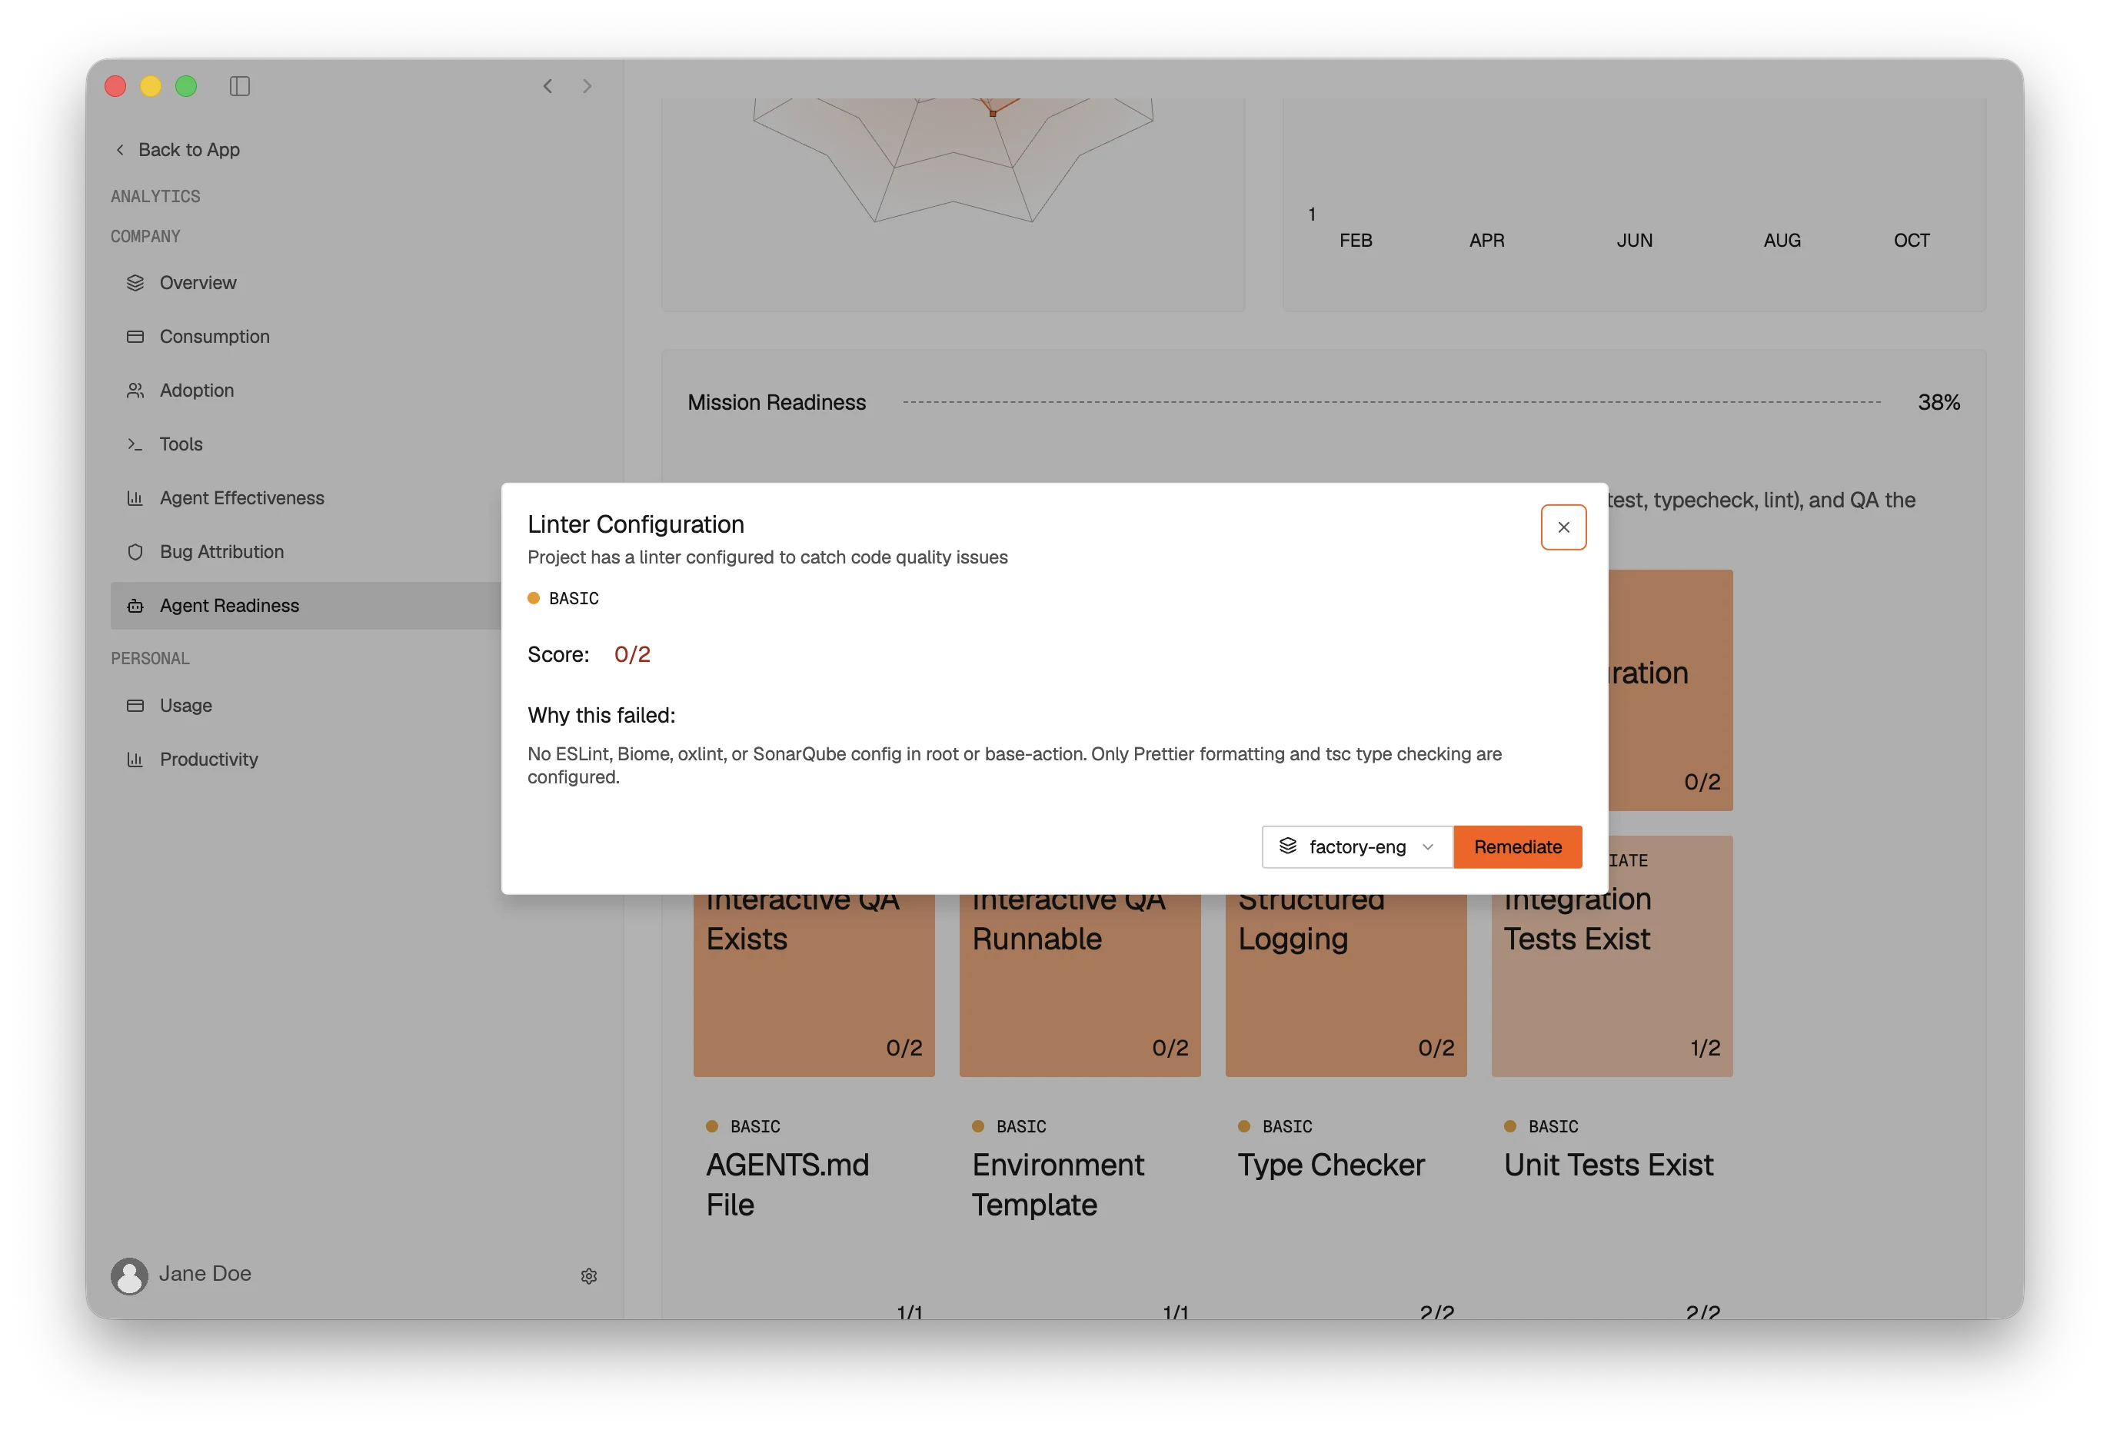Viewport: 2110px width, 1433px height.
Task: Open the Type Checker card
Action: (x=1346, y=1212)
